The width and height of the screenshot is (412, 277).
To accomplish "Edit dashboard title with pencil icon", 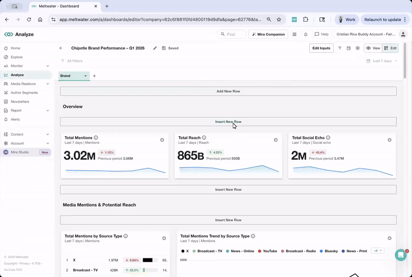I will point(155,48).
